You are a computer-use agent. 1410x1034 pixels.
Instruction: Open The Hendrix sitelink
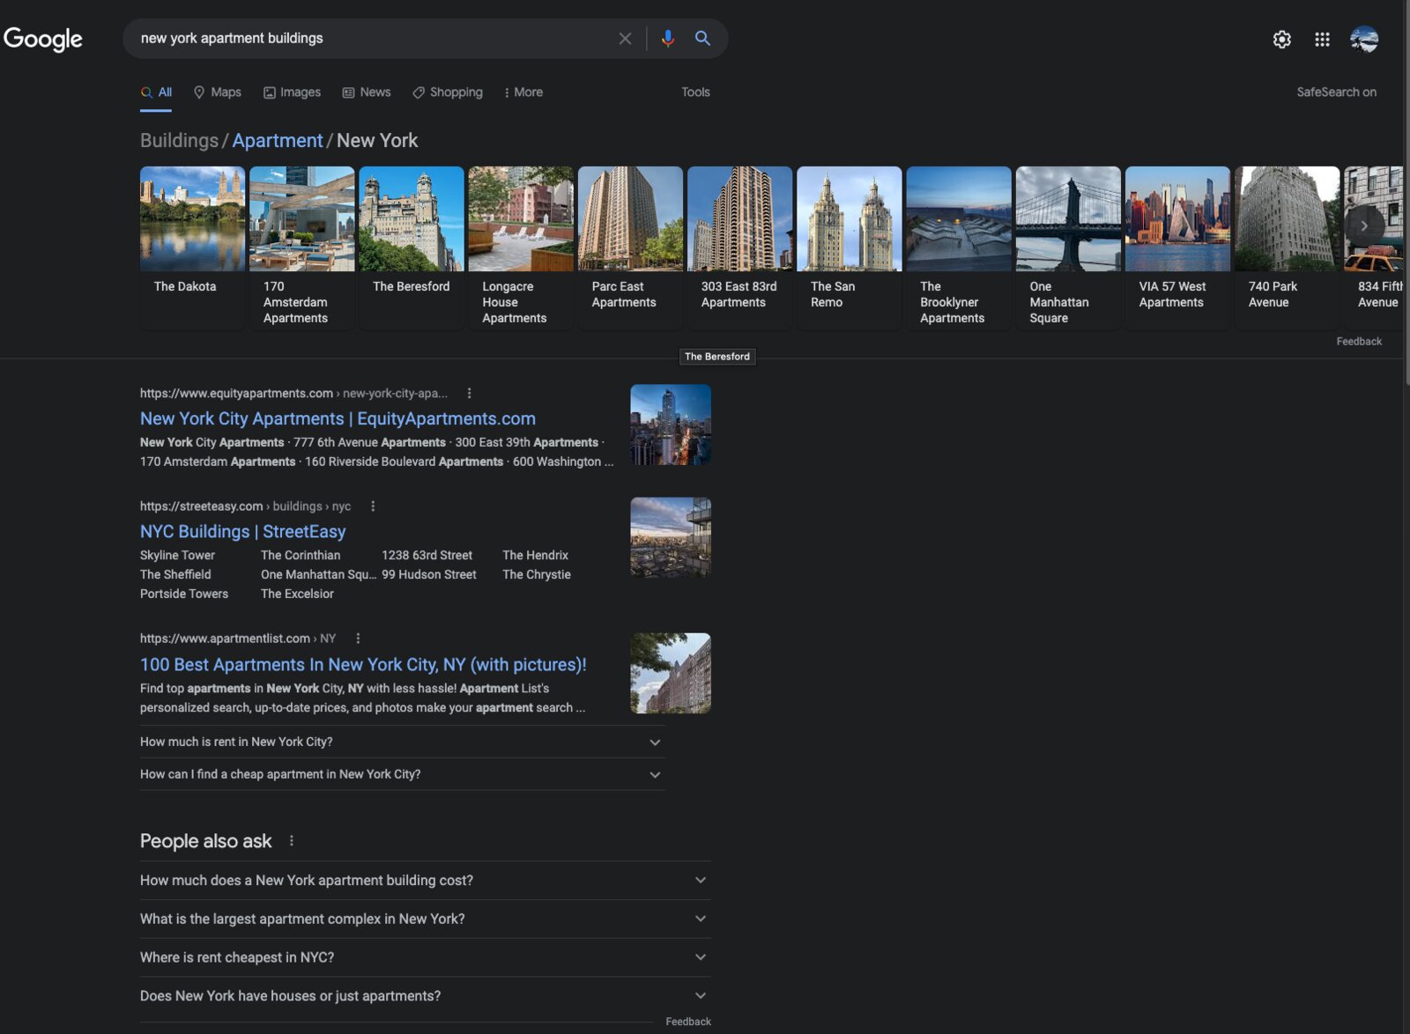535,556
